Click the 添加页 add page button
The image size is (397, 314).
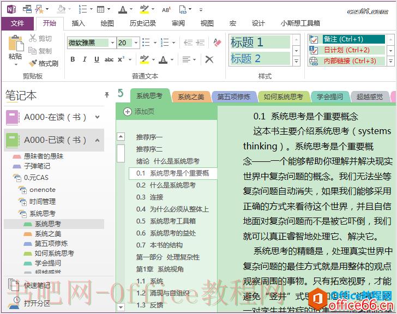click(139, 112)
